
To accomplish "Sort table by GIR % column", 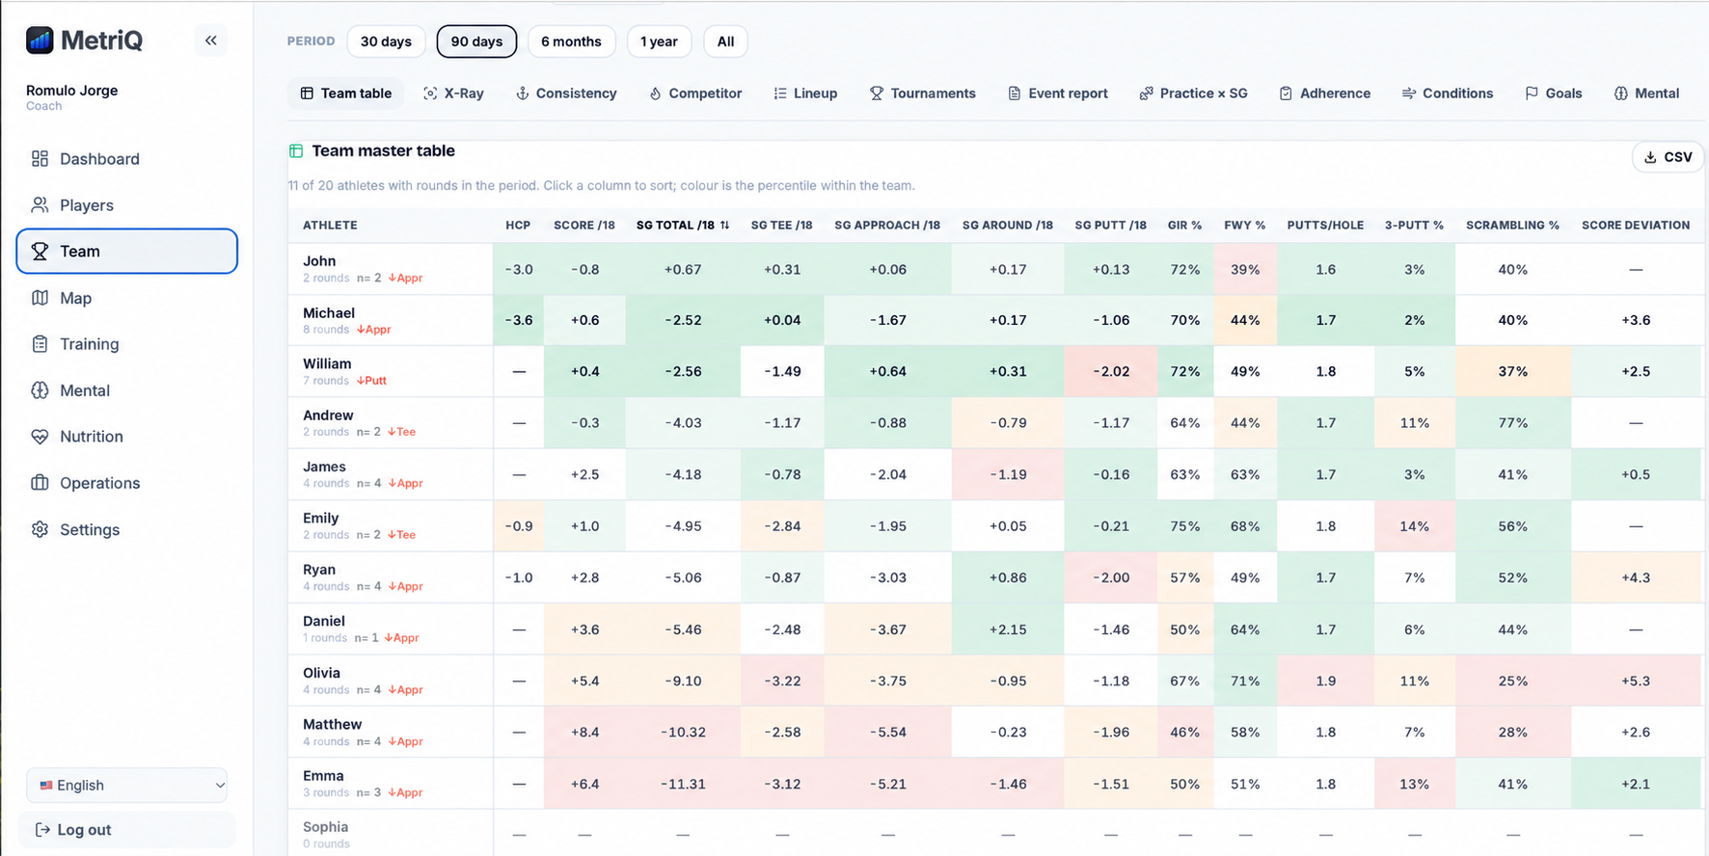I will coord(1184,226).
